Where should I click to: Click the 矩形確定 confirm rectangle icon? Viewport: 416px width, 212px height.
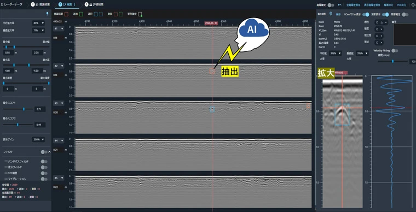tap(140, 14)
